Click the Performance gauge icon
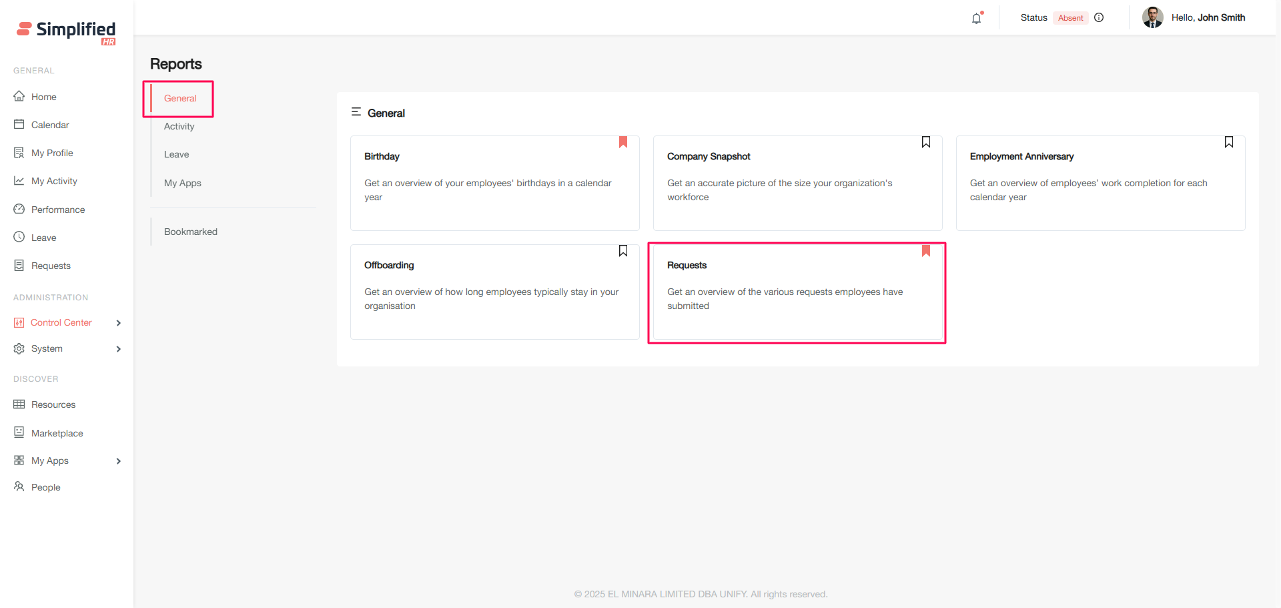The height and width of the screenshot is (608, 1281). [19, 210]
